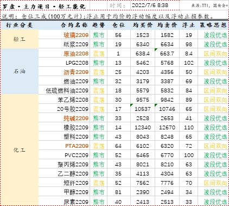Select the 纸浆2209 buy price 6340
The width and height of the screenshot is (229, 206).
point(143,44)
